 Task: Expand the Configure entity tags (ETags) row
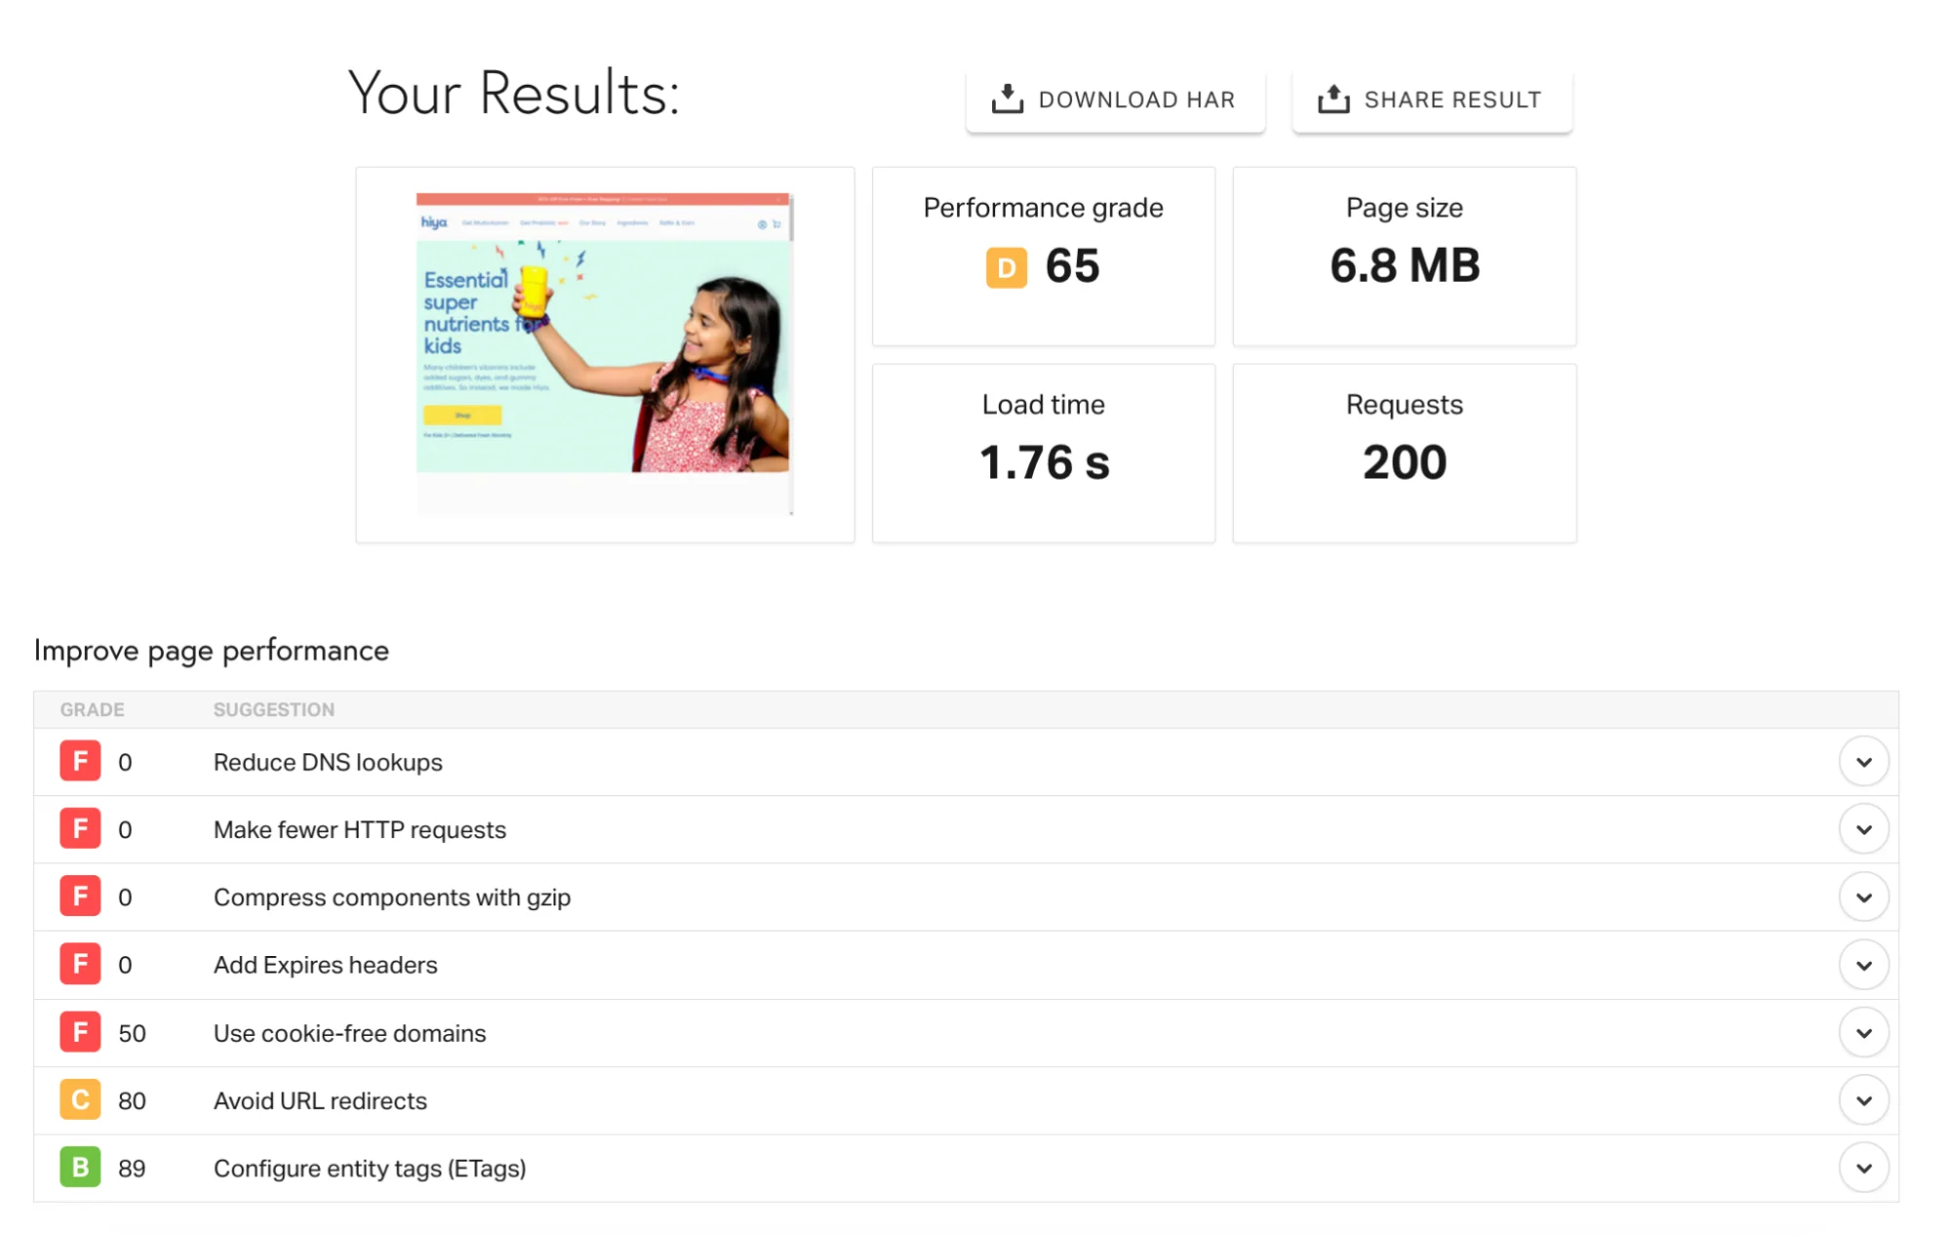[1864, 1167]
